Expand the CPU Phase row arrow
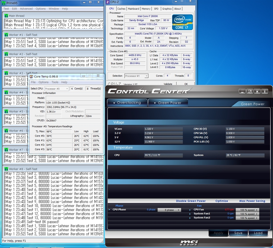Screen dimensions: 273x248 (109, 209)
